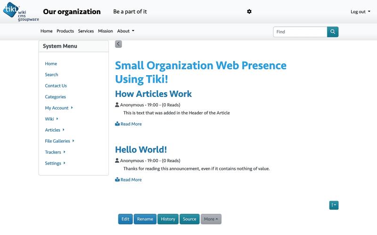Open the page actions dropdown icon button
This screenshot has width=377, height=235.
coord(334,205)
